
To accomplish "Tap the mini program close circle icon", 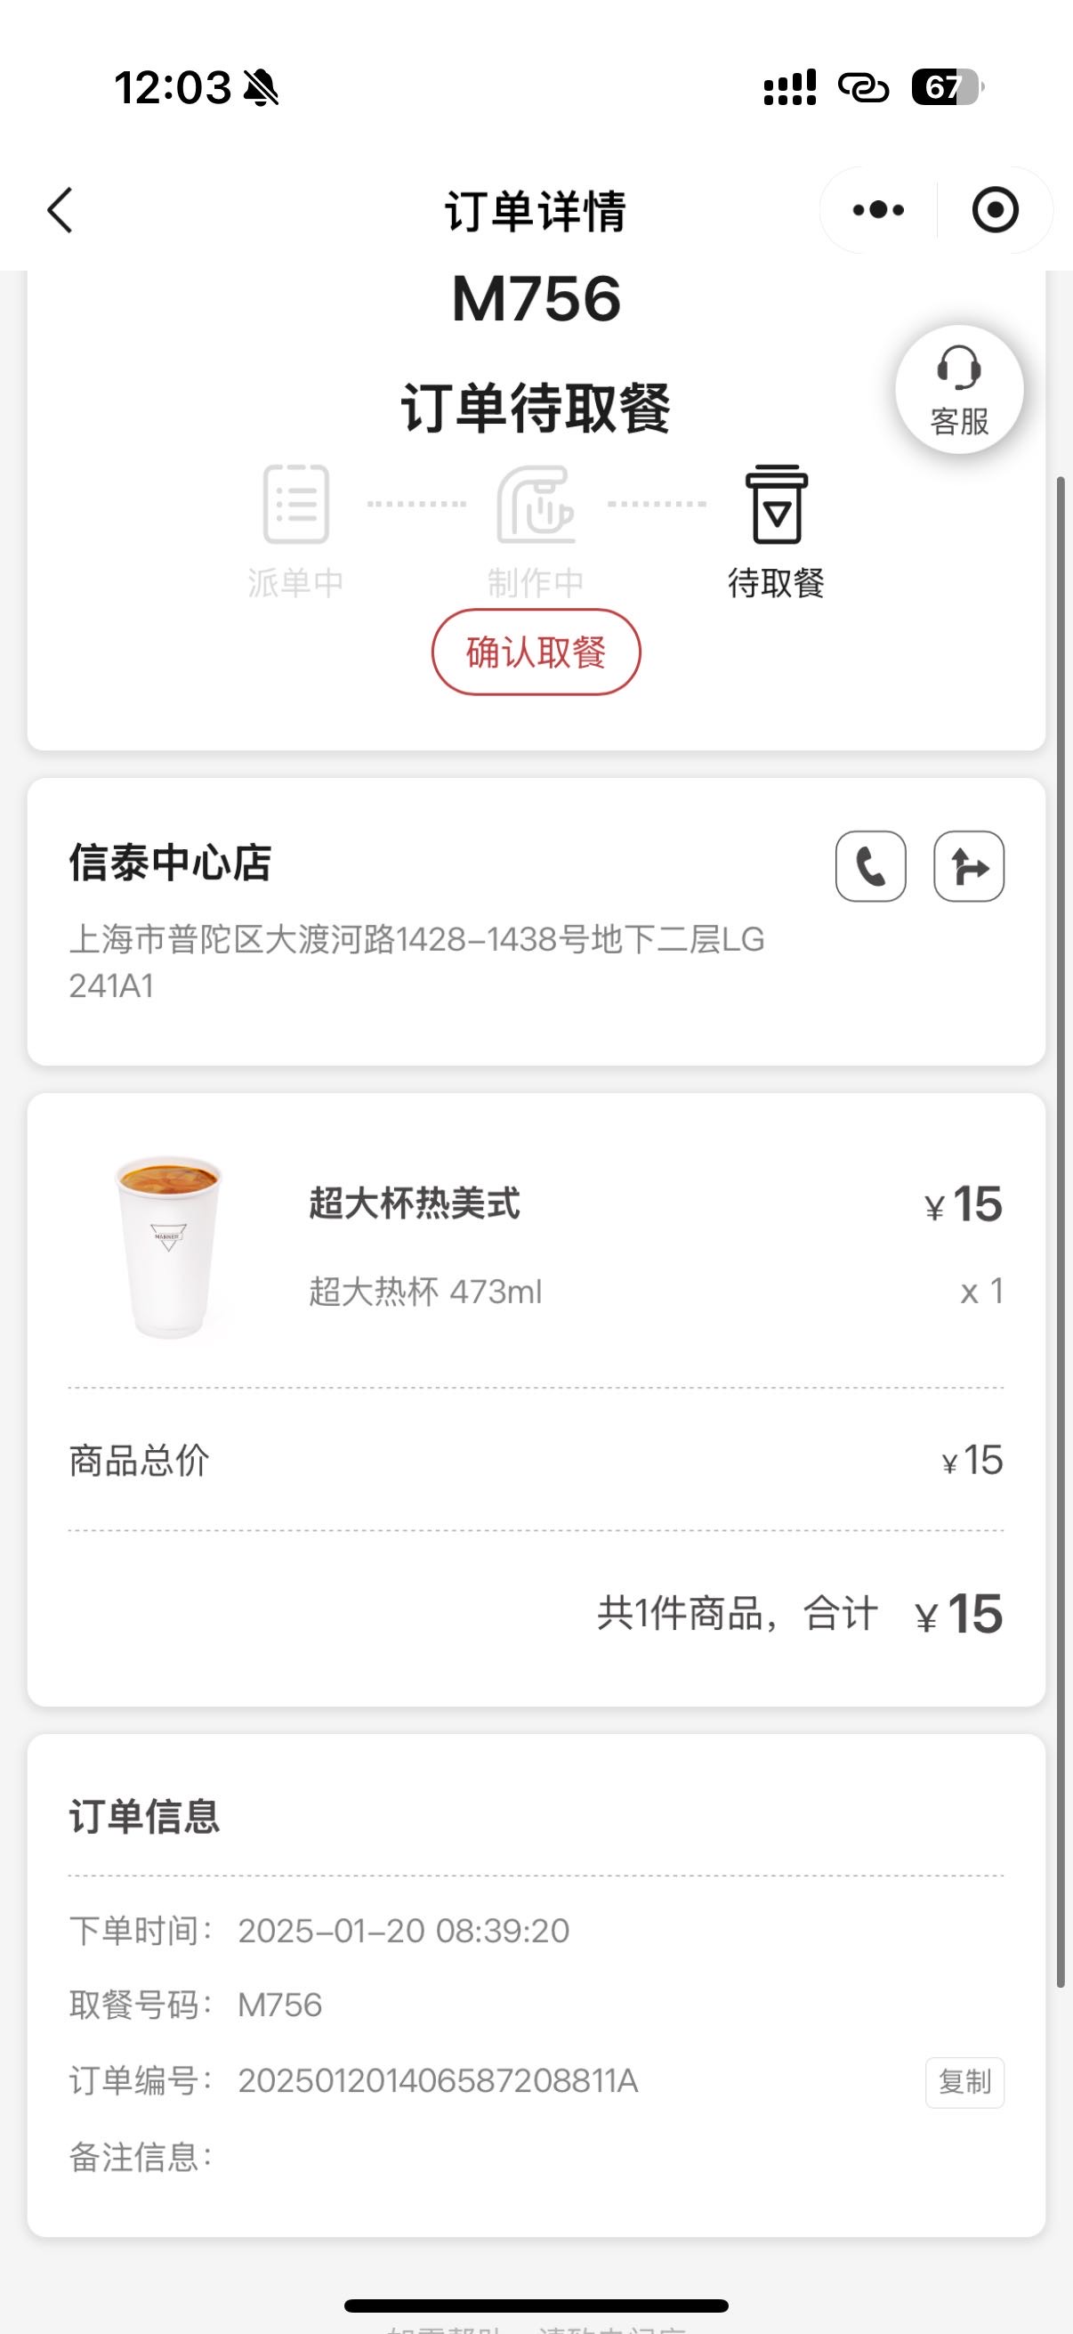I will click(995, 210).
